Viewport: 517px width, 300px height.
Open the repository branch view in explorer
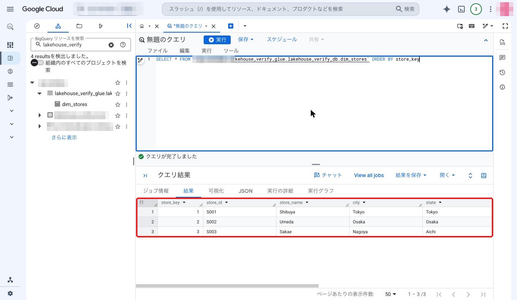tap(101, 26)
